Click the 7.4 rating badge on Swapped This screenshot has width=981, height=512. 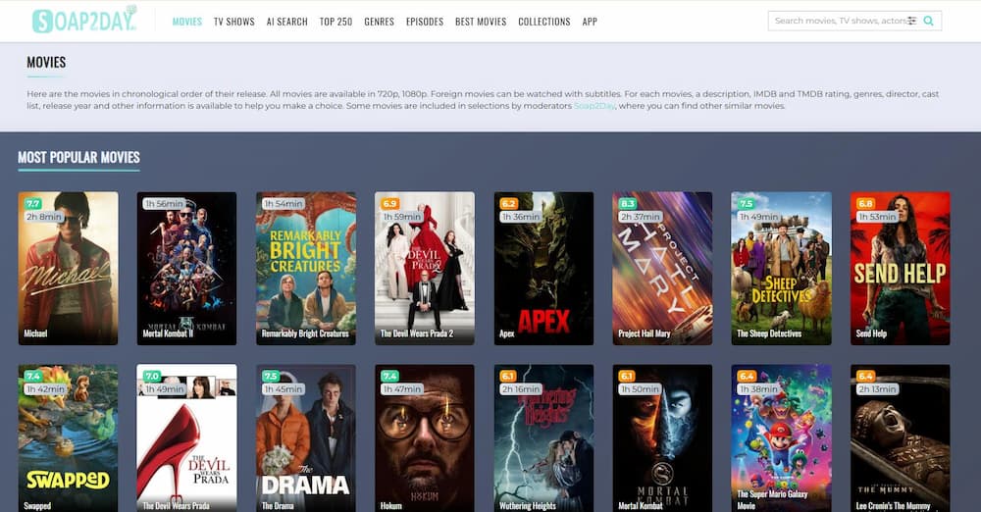coord(33,377)
